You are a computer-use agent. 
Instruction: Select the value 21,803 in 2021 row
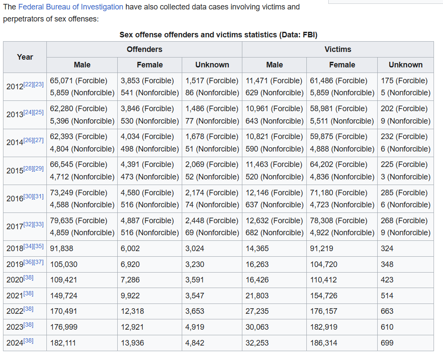click(257, 296)
